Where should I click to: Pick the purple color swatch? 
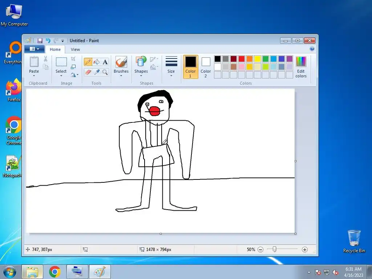290,58
